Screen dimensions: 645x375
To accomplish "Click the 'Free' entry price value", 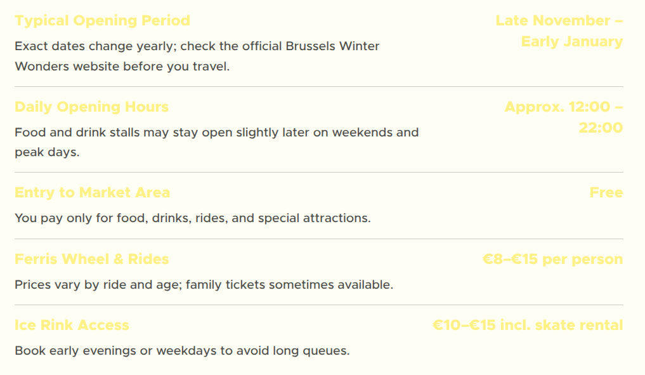I will tap(606, 192).
